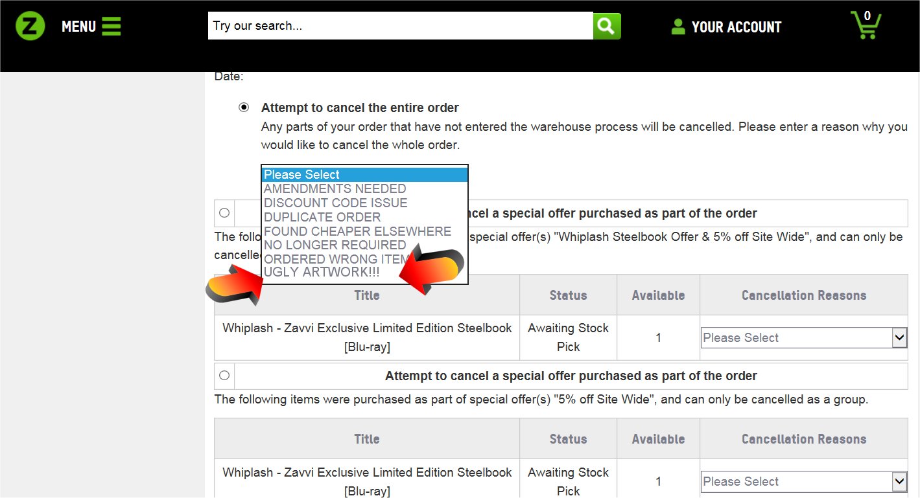The height and width of the screenshot is (498, 920).
Task: Click 'Status' header of second table
Action: [x=568, y=439]
